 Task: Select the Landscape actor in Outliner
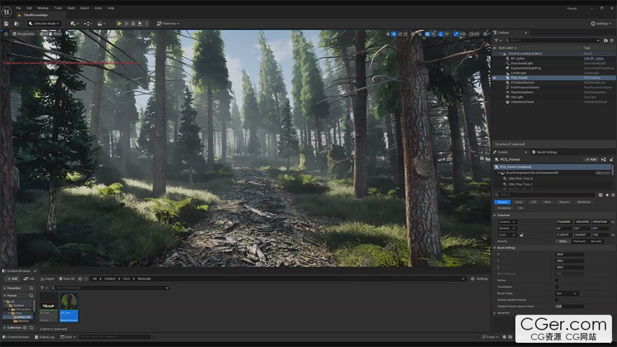tap(518, 73)
